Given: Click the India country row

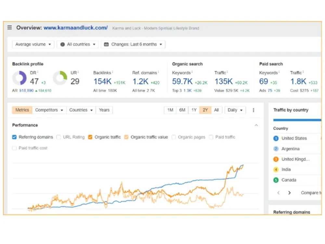Looking at the screenshot, I should [x=297, y=169].
